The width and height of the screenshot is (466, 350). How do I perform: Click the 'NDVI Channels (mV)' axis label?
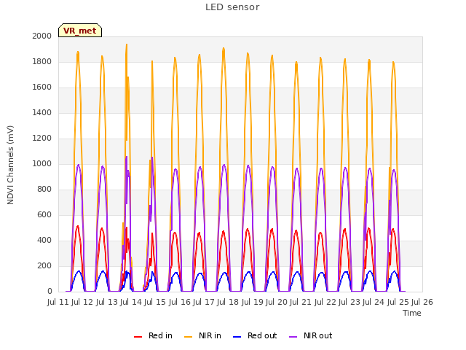10,165
